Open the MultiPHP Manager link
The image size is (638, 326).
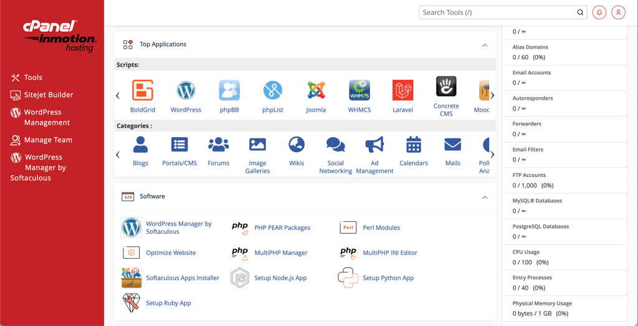[x=281, y=252]
